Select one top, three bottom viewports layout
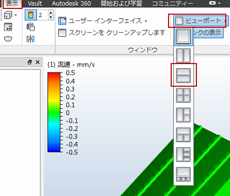This screenshot has height=196, width=230. coord(183,174)
